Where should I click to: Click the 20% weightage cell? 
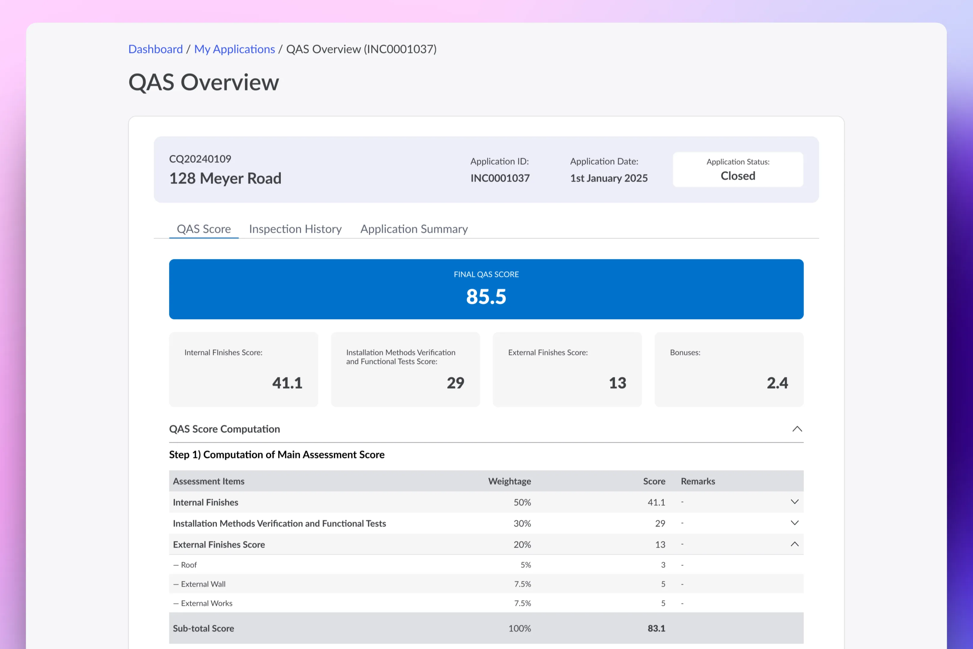(x=522, y=544)
